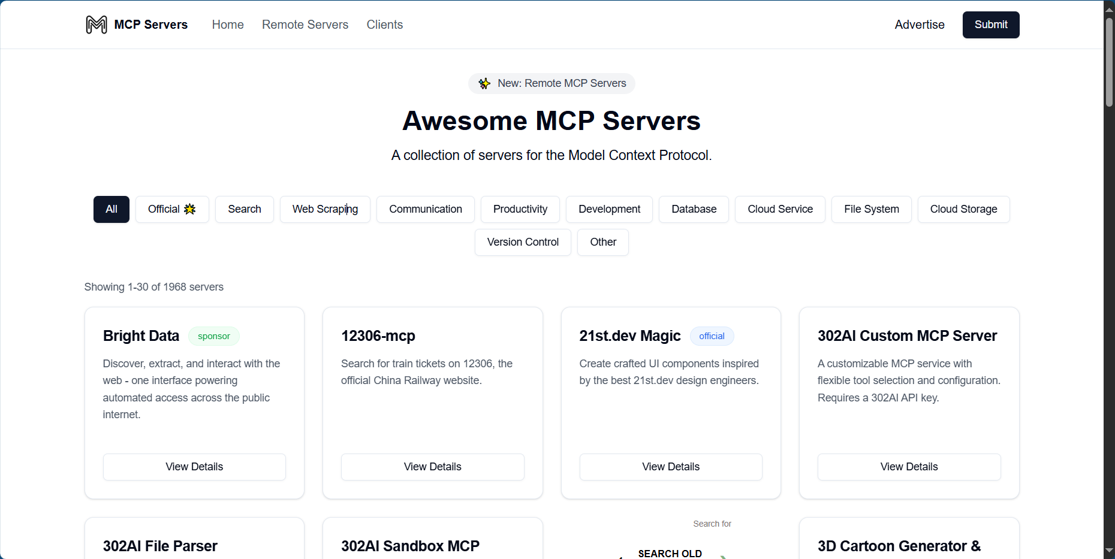Open the Clients nav link

click(x=385, y=25)
